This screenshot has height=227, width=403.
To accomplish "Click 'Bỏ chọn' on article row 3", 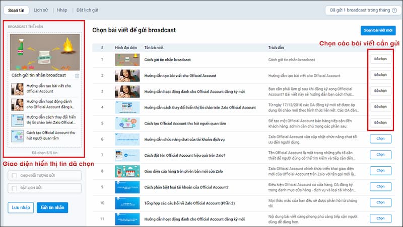I will [380, 91].
